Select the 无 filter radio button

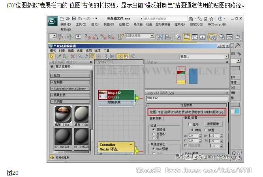coord(154,138)
